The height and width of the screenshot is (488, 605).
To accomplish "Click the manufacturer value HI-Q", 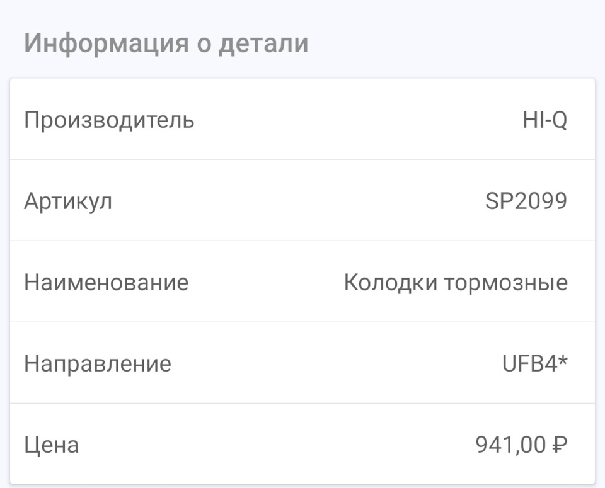I will tap(544, 120).
